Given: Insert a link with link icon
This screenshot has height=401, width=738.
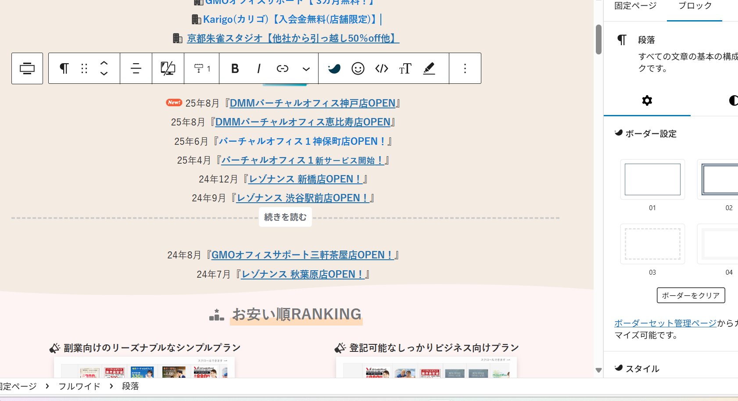Looking at the screenshot, I should click(x=283, y=68).
